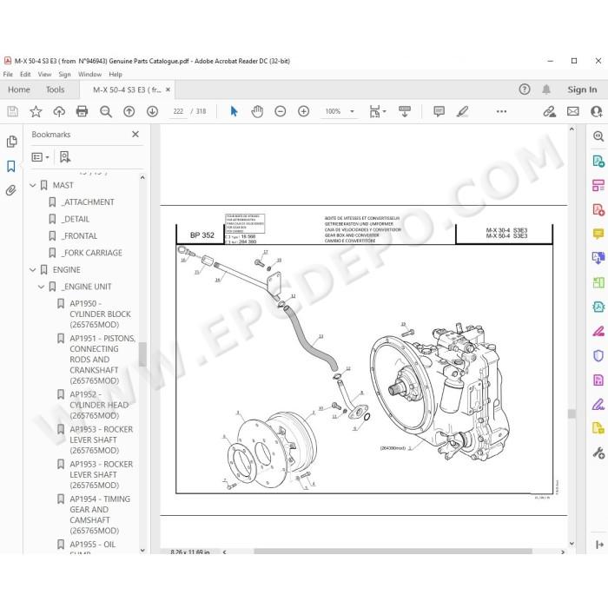The width and height of the screenshot is (608, 608).
Task: Print the document with printer icon
Action: click(83, 112)
